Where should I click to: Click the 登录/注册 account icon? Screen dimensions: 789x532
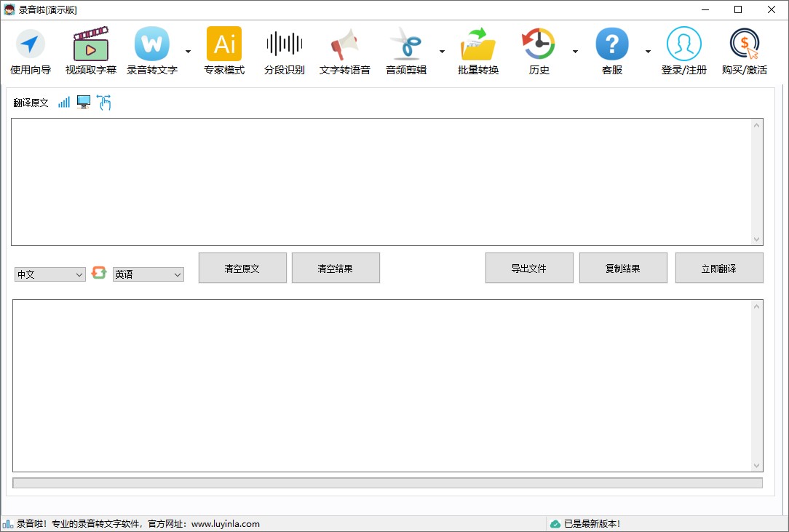tap(683, 49)
